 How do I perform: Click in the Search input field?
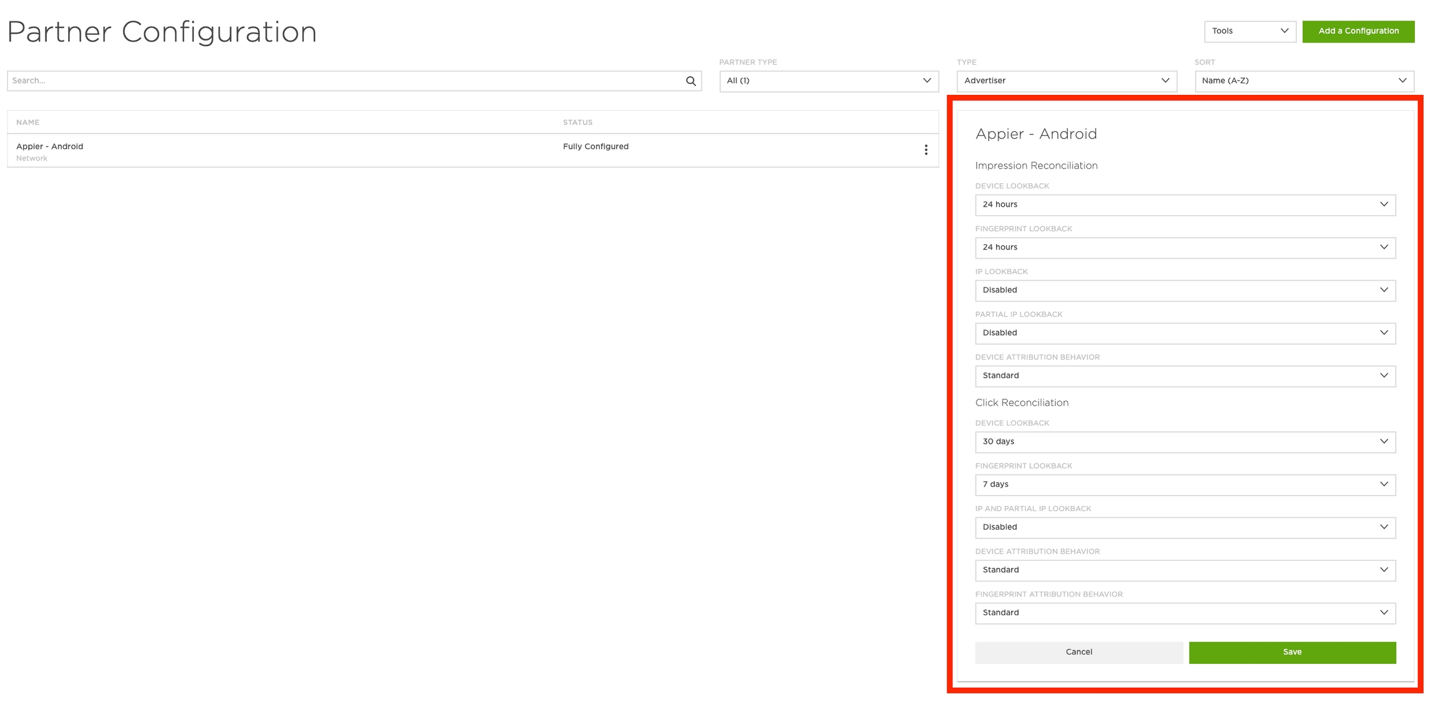pos(346,81)
